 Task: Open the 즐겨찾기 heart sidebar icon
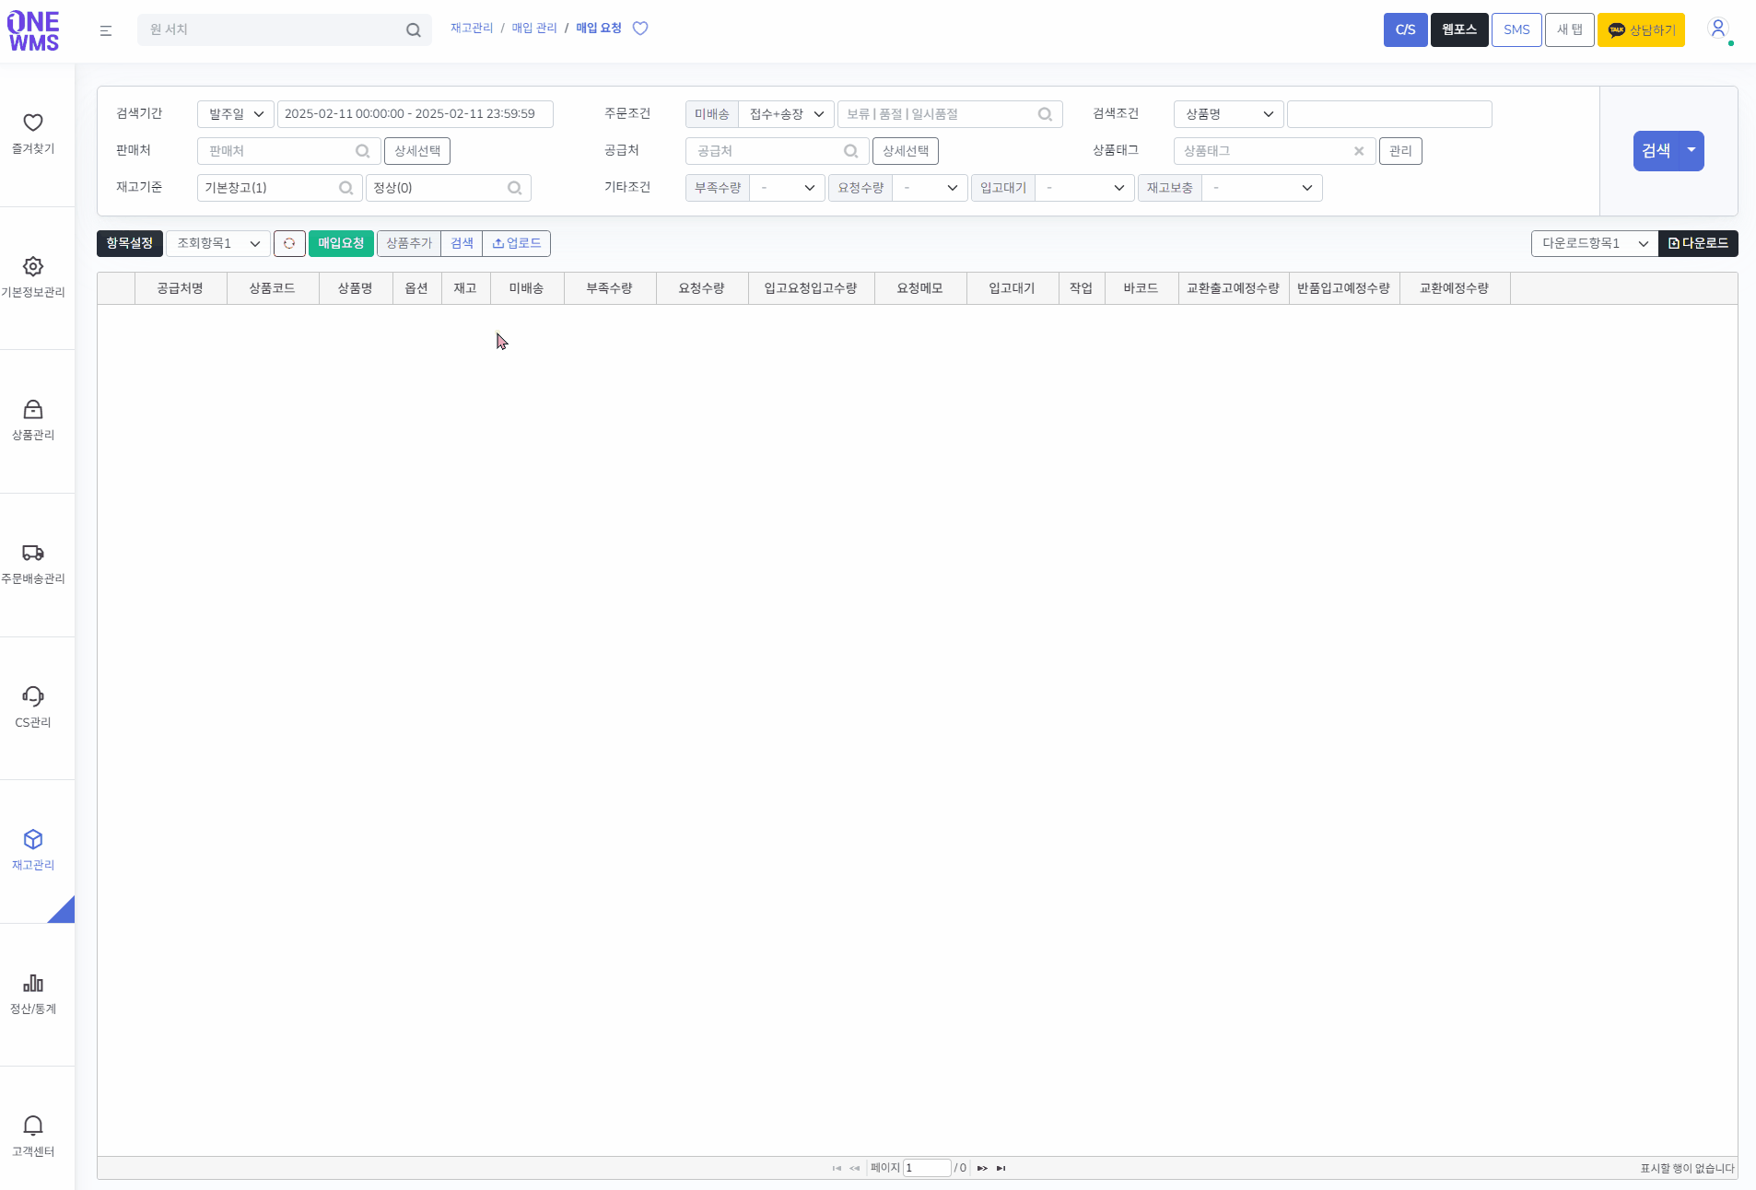tap(33, 123)
